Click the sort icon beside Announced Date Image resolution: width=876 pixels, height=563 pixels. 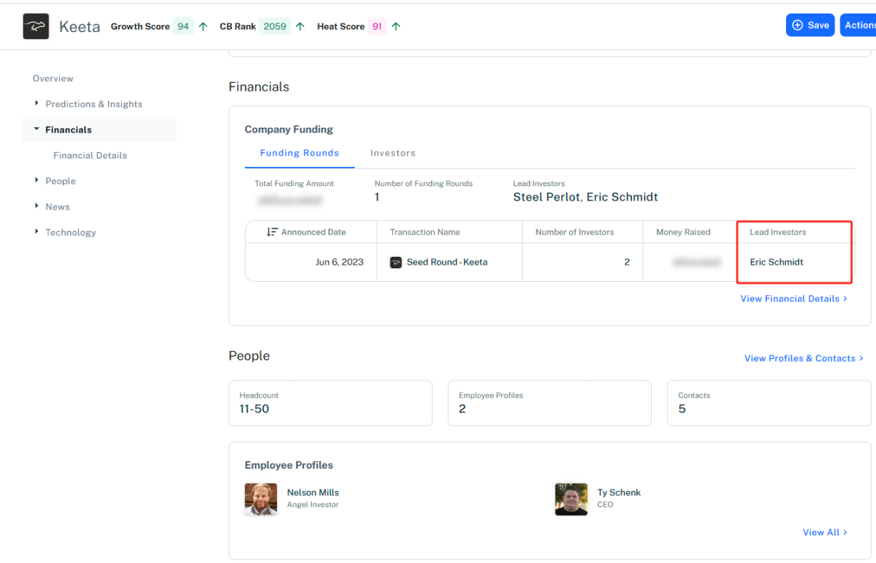click(272, 232)
